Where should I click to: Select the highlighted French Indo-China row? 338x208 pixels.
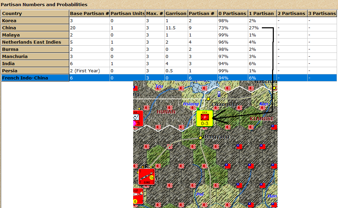169,78
